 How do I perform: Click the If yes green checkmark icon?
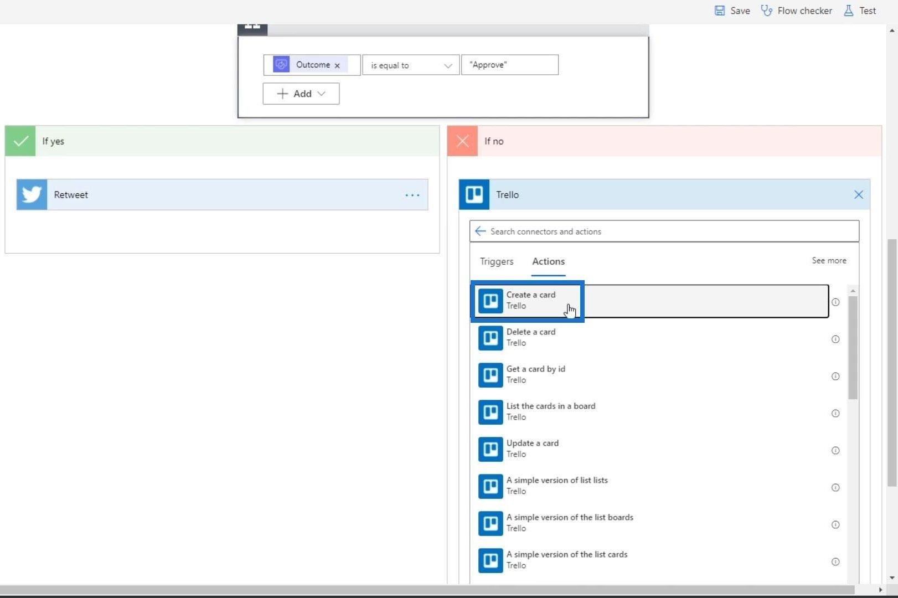pos(20,141)
